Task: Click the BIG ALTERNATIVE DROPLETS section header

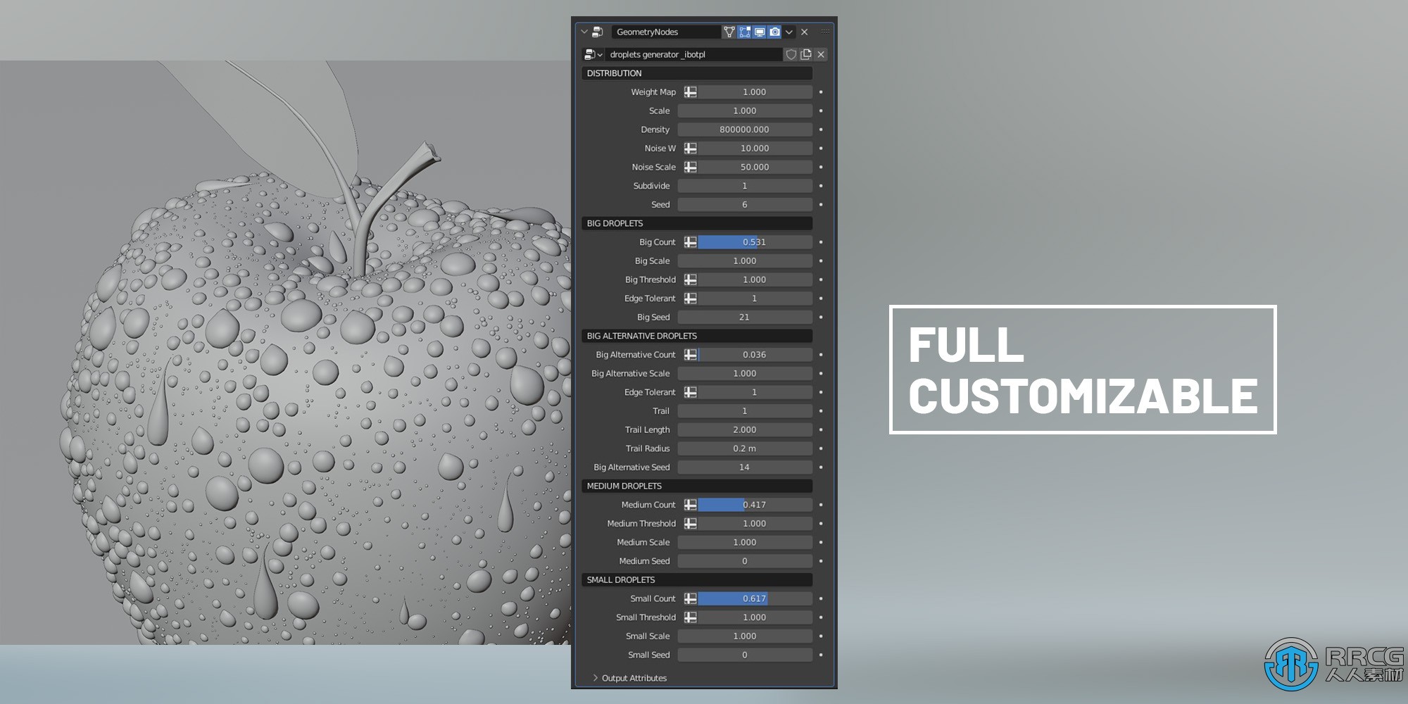Action: (x=697, y=336)
